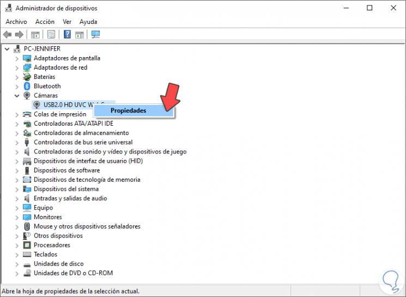This screenshot has width=406, height=297.
Task: Click the blue Help question-mark icon
Action: tap(68, 34)
